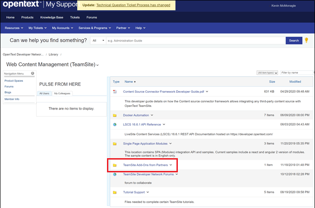Click the Search button

294,41
